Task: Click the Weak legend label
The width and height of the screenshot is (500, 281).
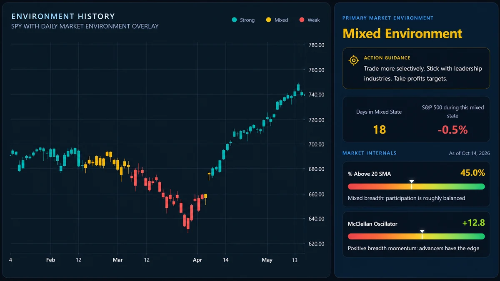Action: click(314, 20)
